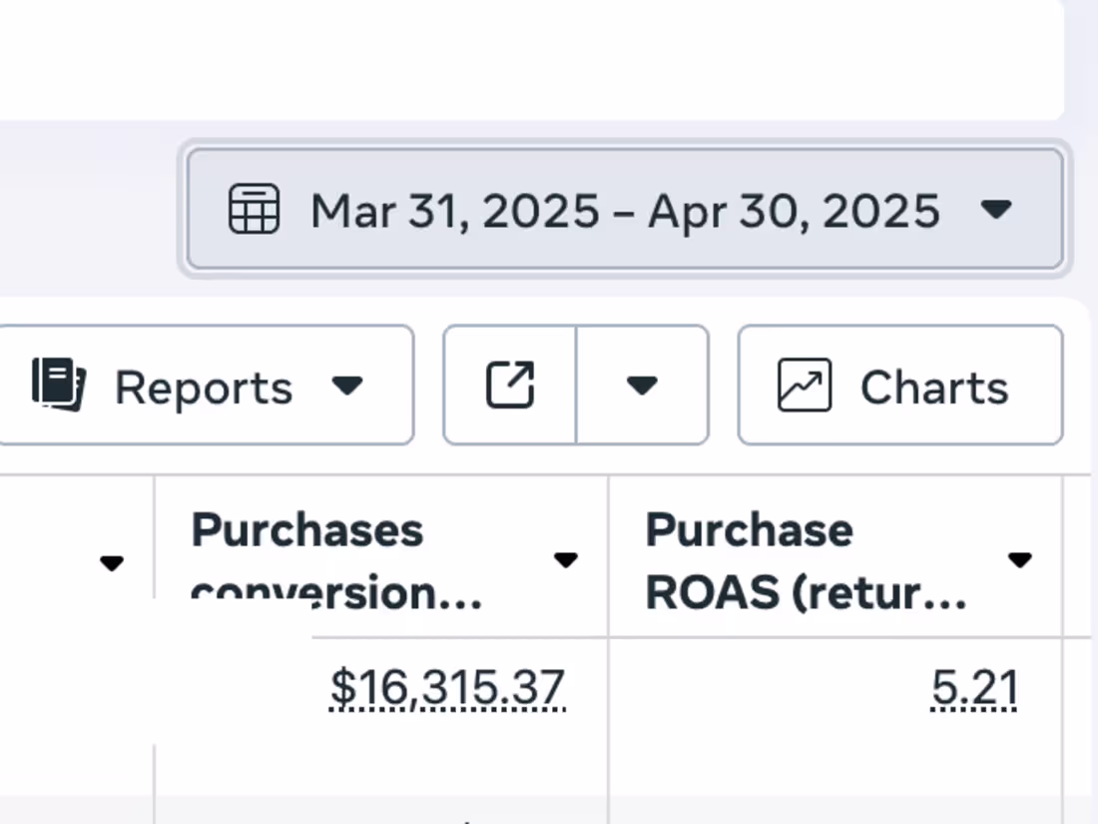Open the Purchases conversion value column menu arrow

[565, 560]
